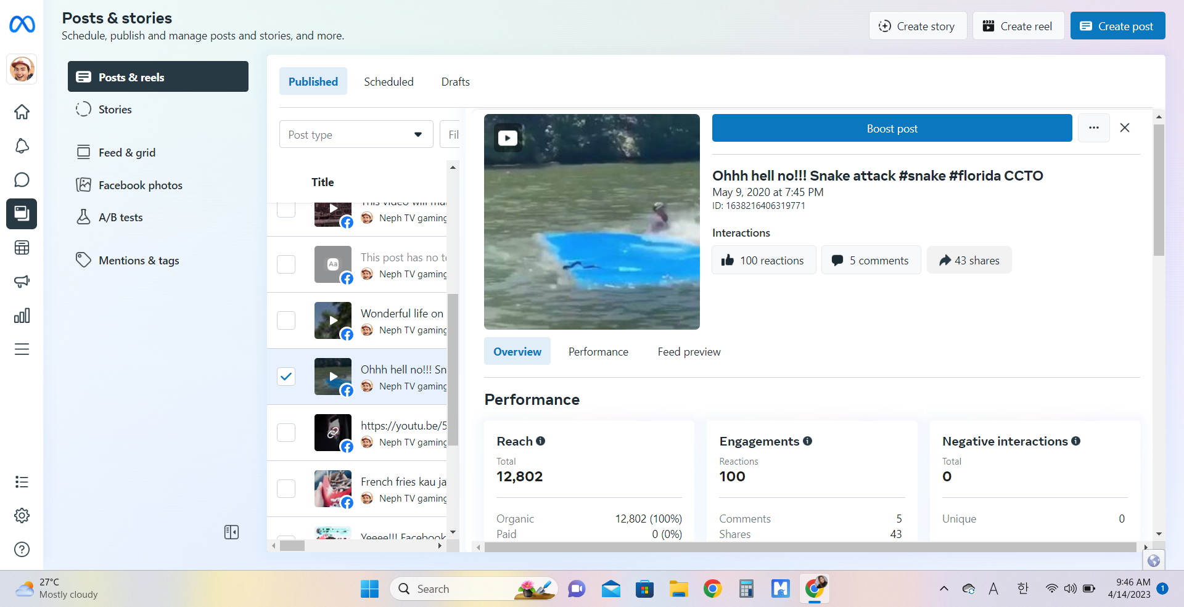Open Windows Start menu
The image size is (1184, 607).
pyautogui.click(x=369, y=589)
